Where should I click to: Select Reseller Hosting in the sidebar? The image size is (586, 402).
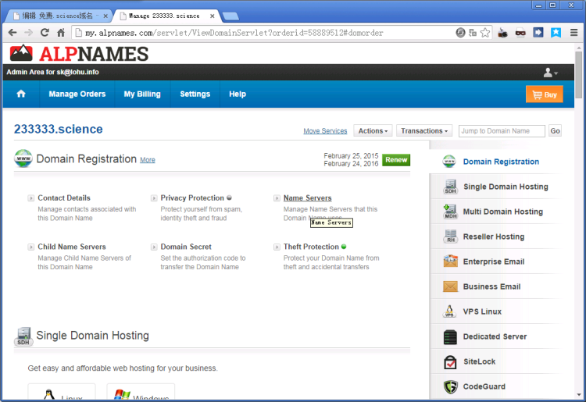click(493, 237)
